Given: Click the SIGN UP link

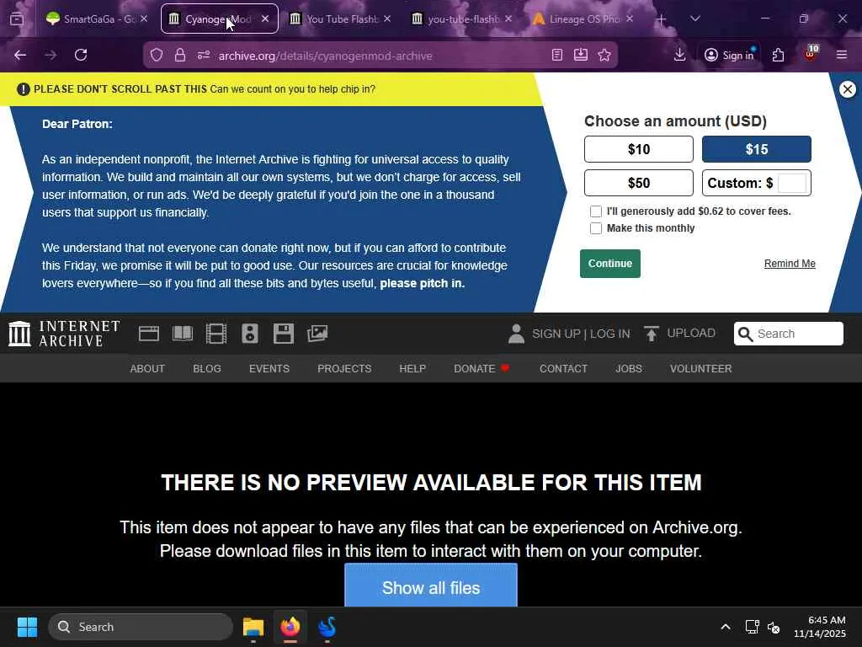Looking at the screenshot, I should (x=556, y=334).
